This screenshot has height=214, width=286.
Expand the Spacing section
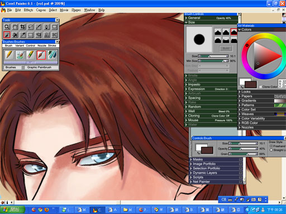point(186,98)
